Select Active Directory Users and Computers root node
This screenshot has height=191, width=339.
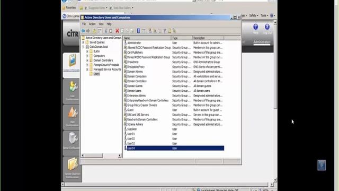103,38
